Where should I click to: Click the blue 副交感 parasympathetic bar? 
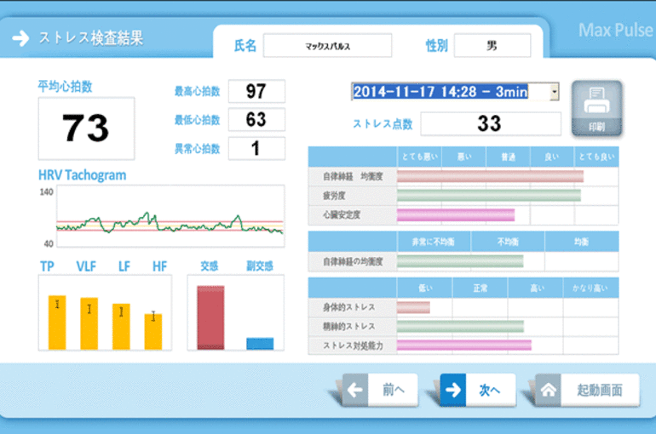pos(260,344)
